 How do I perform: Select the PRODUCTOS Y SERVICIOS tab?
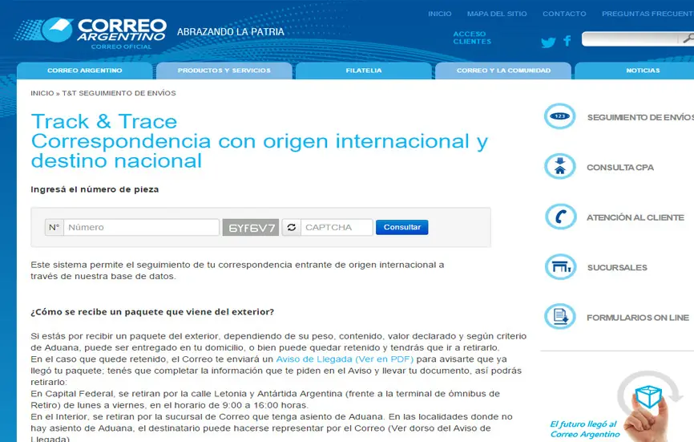coord(224,71)
